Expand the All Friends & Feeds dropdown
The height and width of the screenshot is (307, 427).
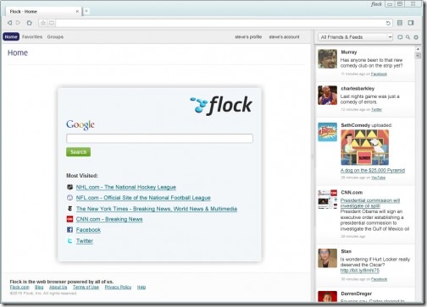point(355,37)
